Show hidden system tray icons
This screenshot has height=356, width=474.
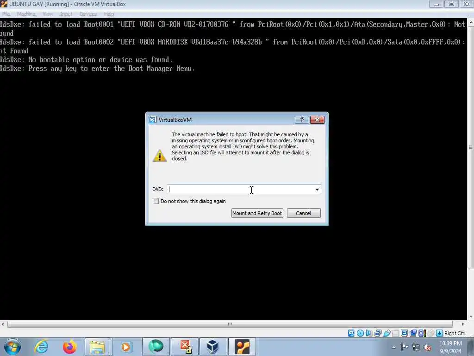394,347
